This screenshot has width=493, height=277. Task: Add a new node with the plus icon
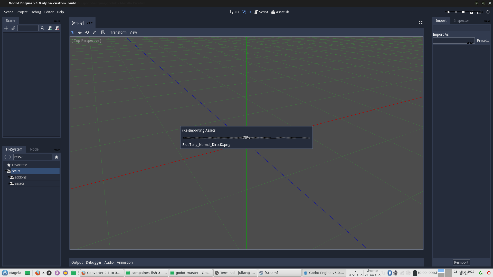pos(6,28)
